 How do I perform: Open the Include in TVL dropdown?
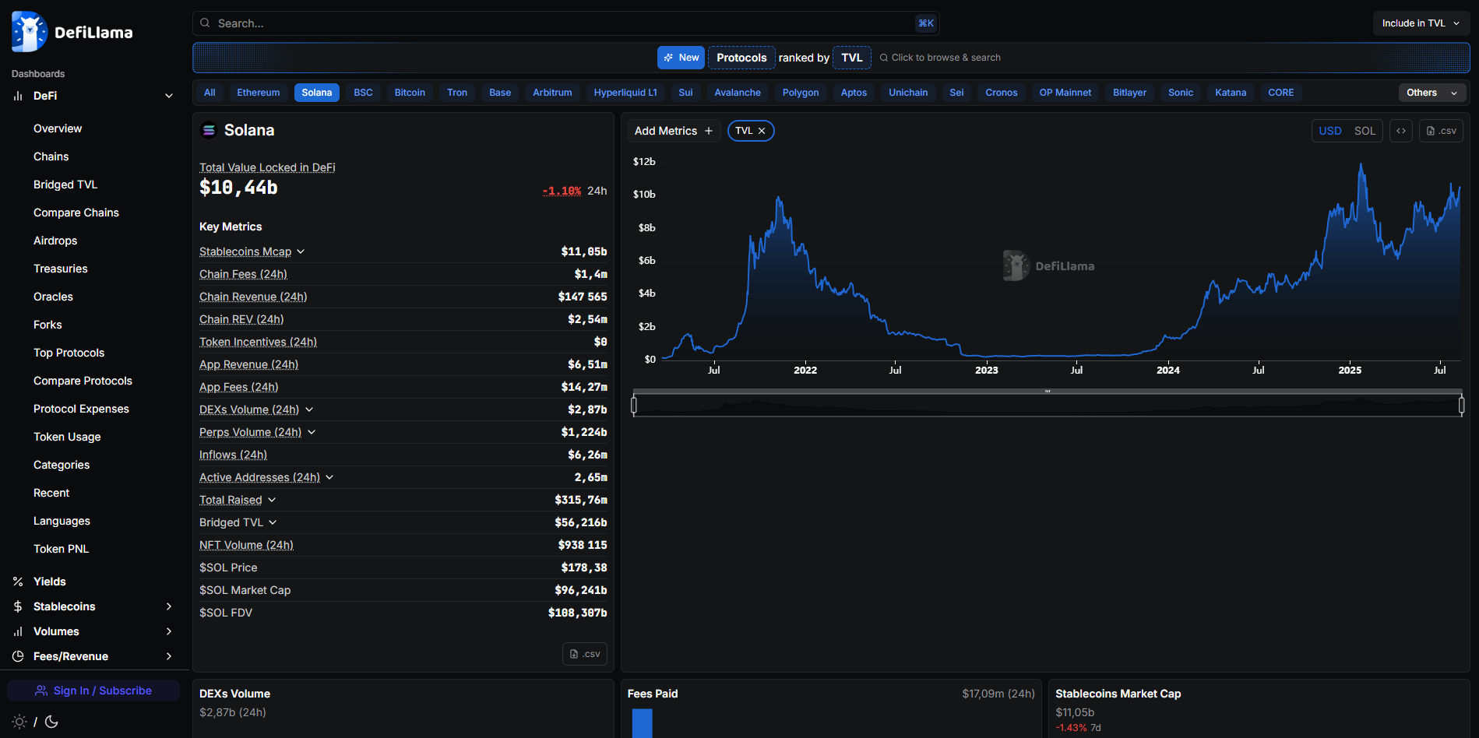[x=1420, y=23]
